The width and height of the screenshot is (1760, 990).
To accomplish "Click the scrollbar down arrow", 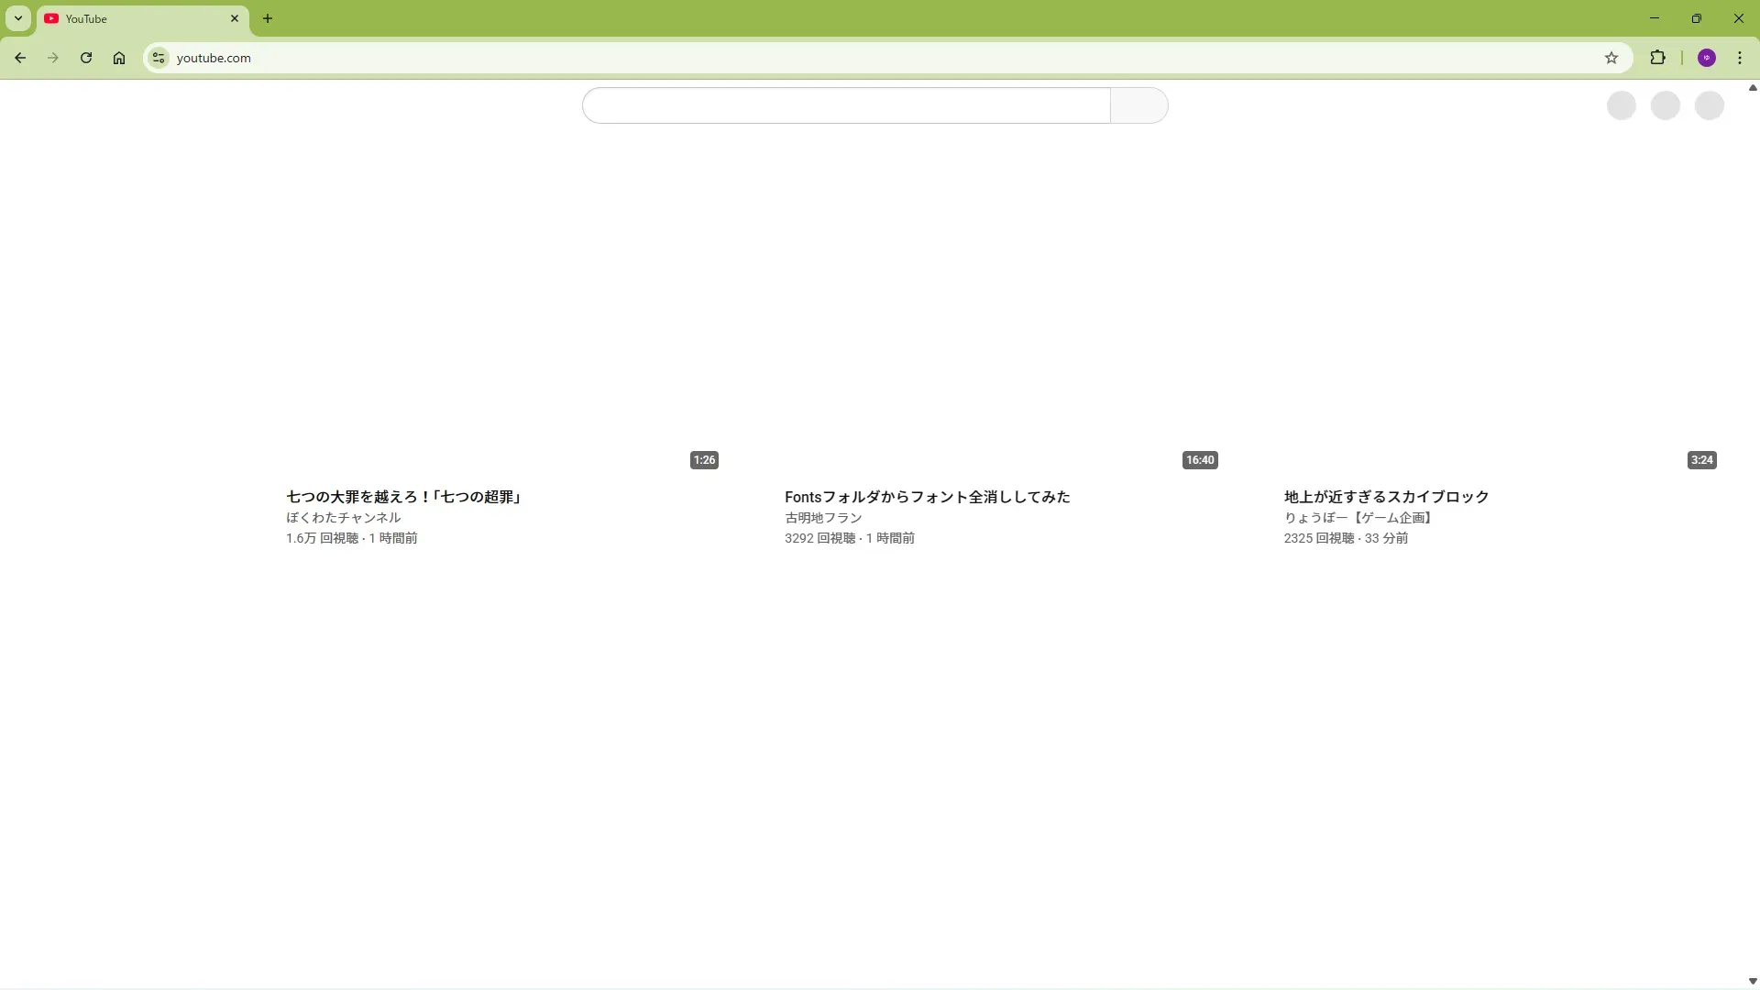I will (x=1753, y=981).
